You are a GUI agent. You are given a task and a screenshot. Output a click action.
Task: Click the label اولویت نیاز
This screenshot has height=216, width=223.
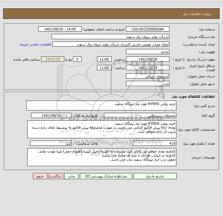(x=207, y=52)
